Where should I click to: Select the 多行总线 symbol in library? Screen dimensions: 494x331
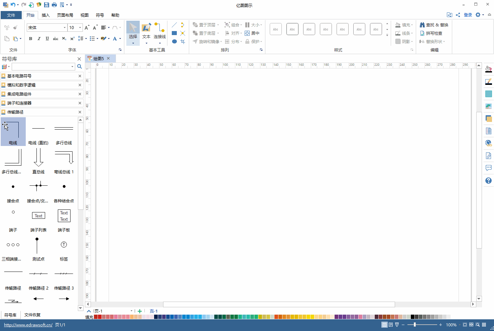click(x=64, y=132)
